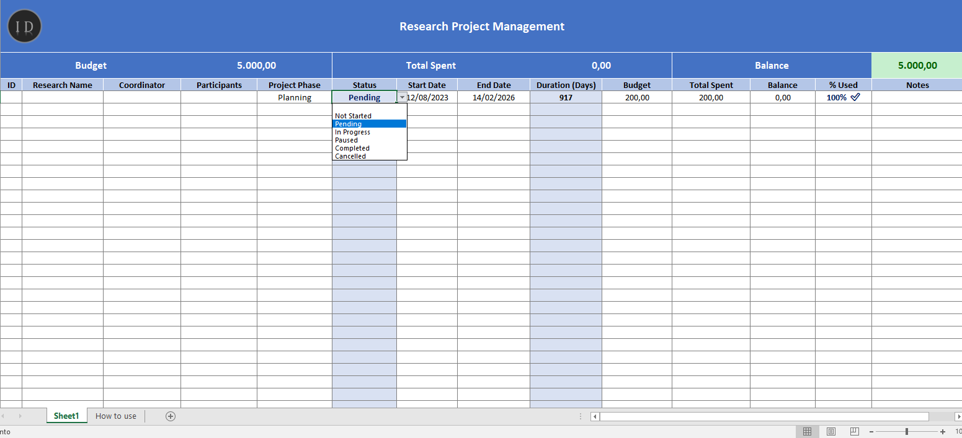Click the top 'Total Spent' summary label

(x=431, y=66)
